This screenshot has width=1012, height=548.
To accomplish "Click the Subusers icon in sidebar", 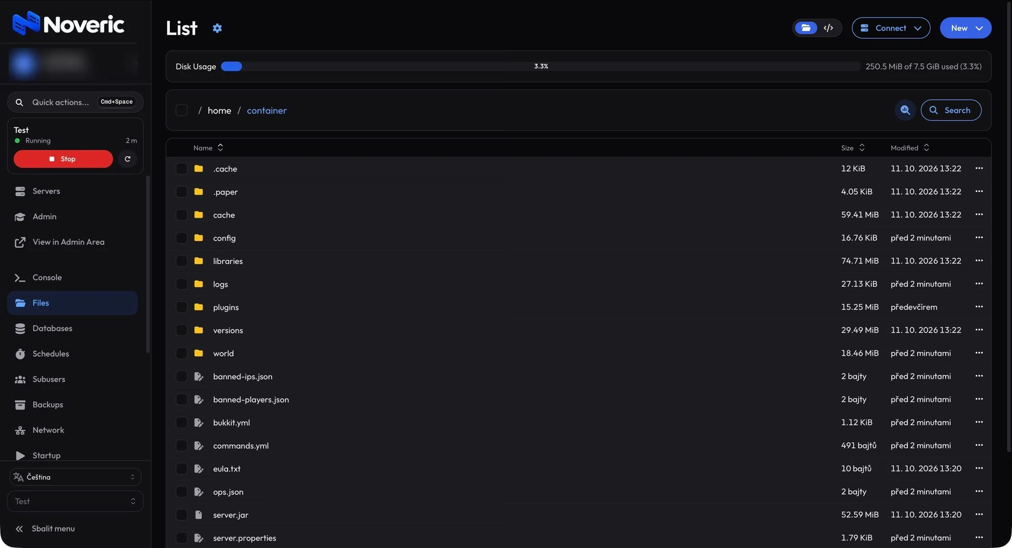I will coord(20,379).
